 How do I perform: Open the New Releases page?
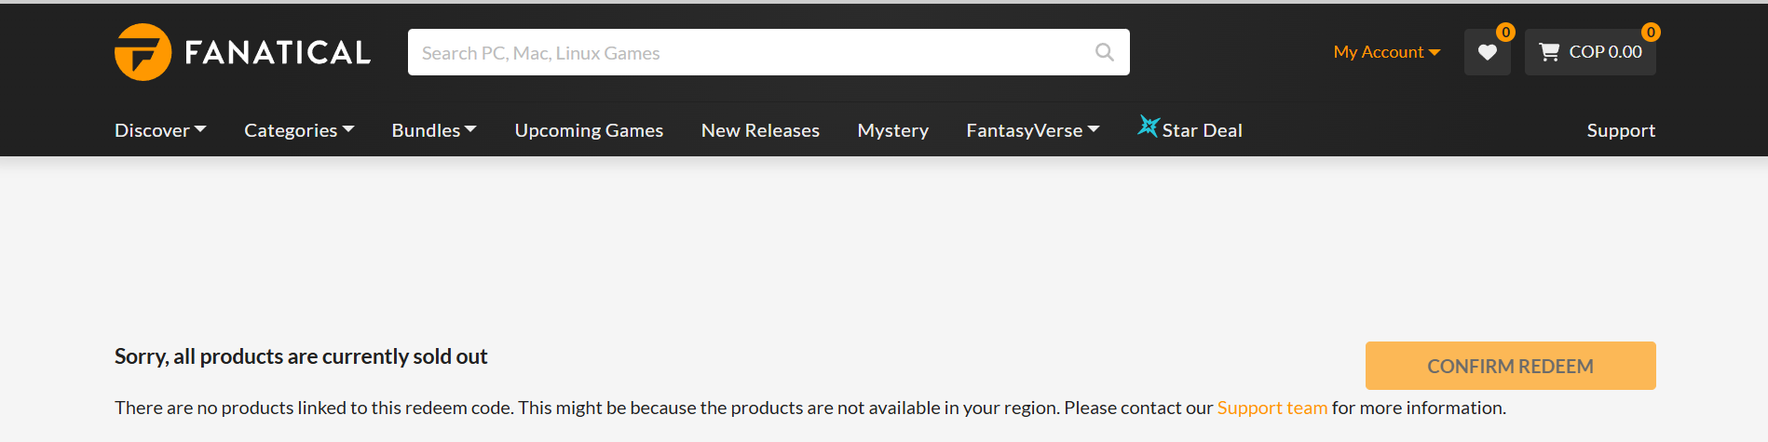(760, 130)
